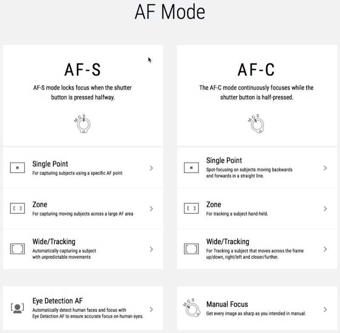The image size is (340, 333).
Task: Click the focus dial icon under AF-S
Action: coord(82,124)
